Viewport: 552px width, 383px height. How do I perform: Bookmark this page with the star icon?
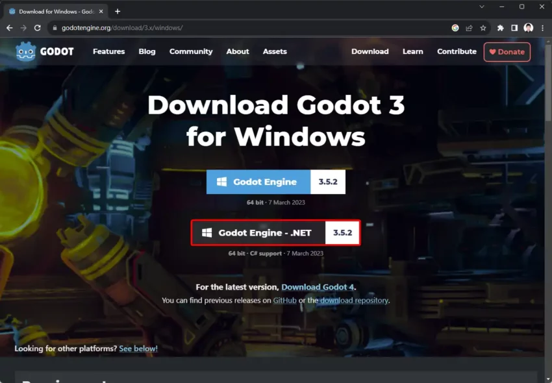[x=483, y=28]
